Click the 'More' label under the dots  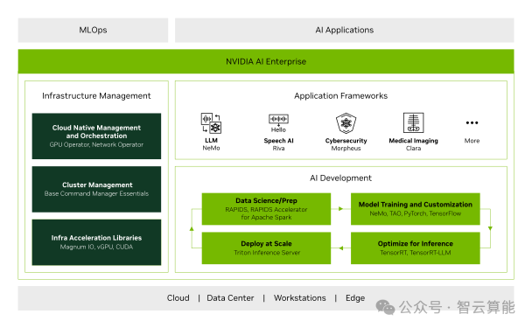(472, 141)
